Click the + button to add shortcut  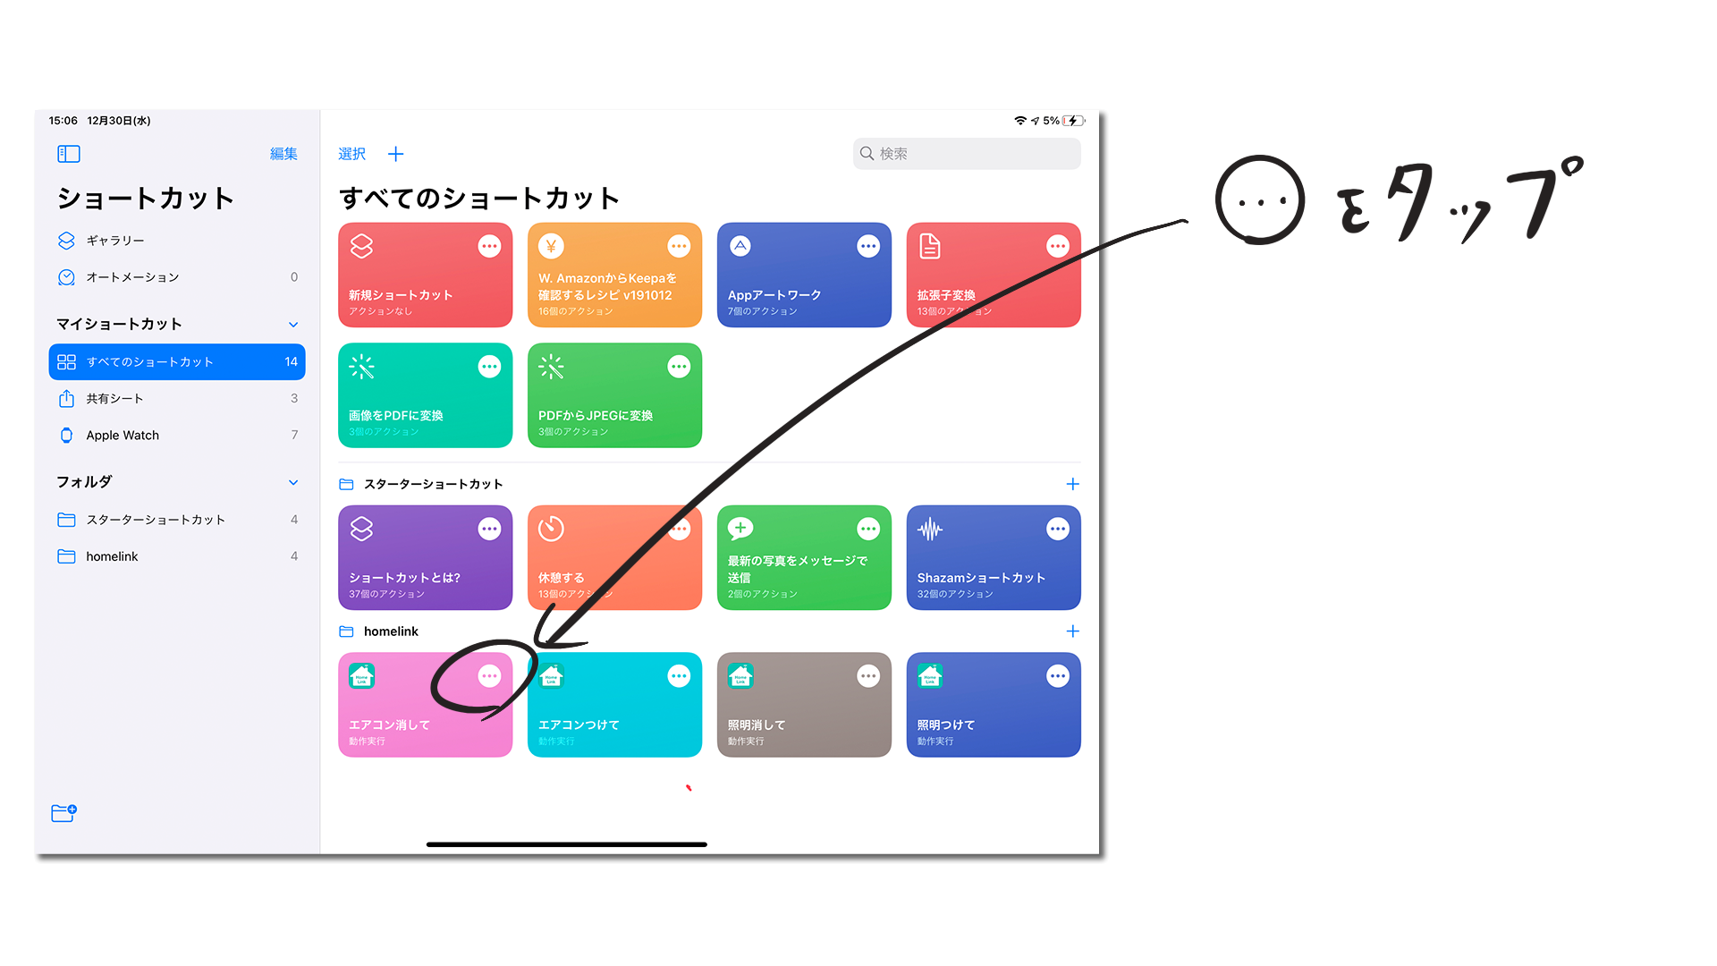[x=396, y=153]
